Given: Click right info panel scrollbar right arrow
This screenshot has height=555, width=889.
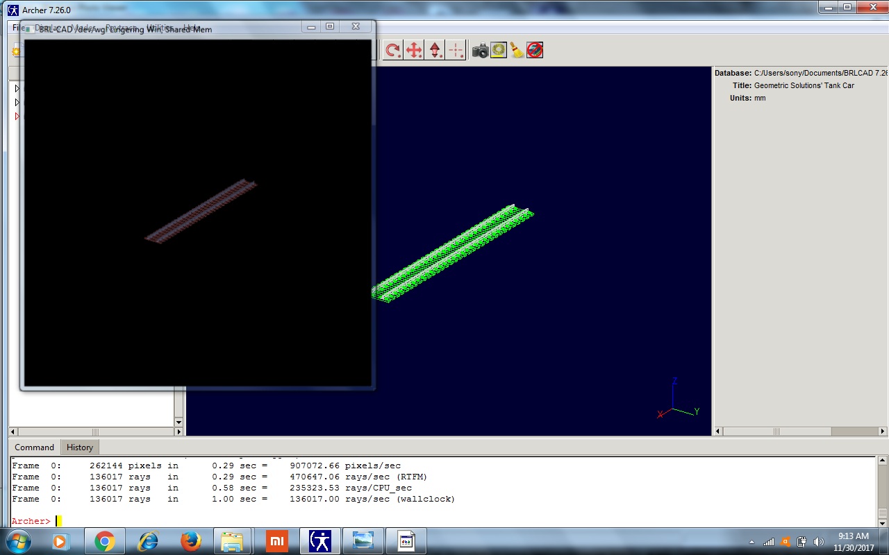Looking at the screenshot, I should click(x=883, y=432).
